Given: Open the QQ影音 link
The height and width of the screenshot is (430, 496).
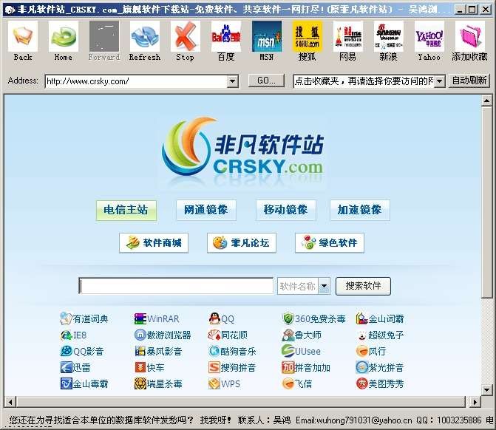Looking at the screenshot, I should pos(82,351).
